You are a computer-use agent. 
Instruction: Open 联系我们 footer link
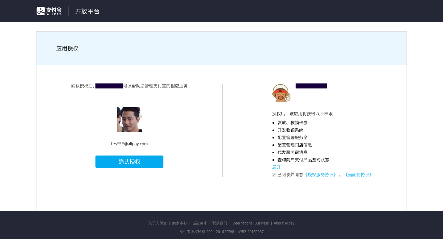(x=220, y=223)
